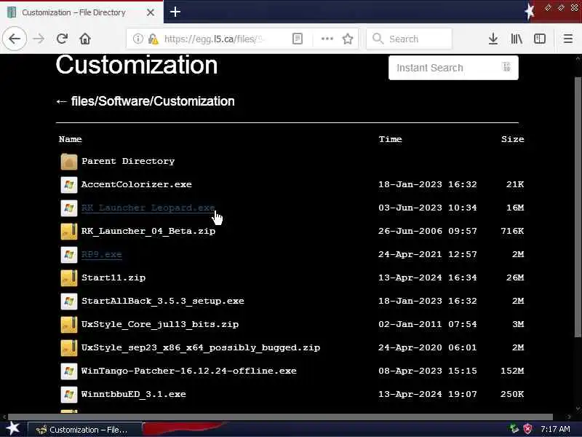
Task: Click the 7:17 AM taskbar clock
Action: 555,429
